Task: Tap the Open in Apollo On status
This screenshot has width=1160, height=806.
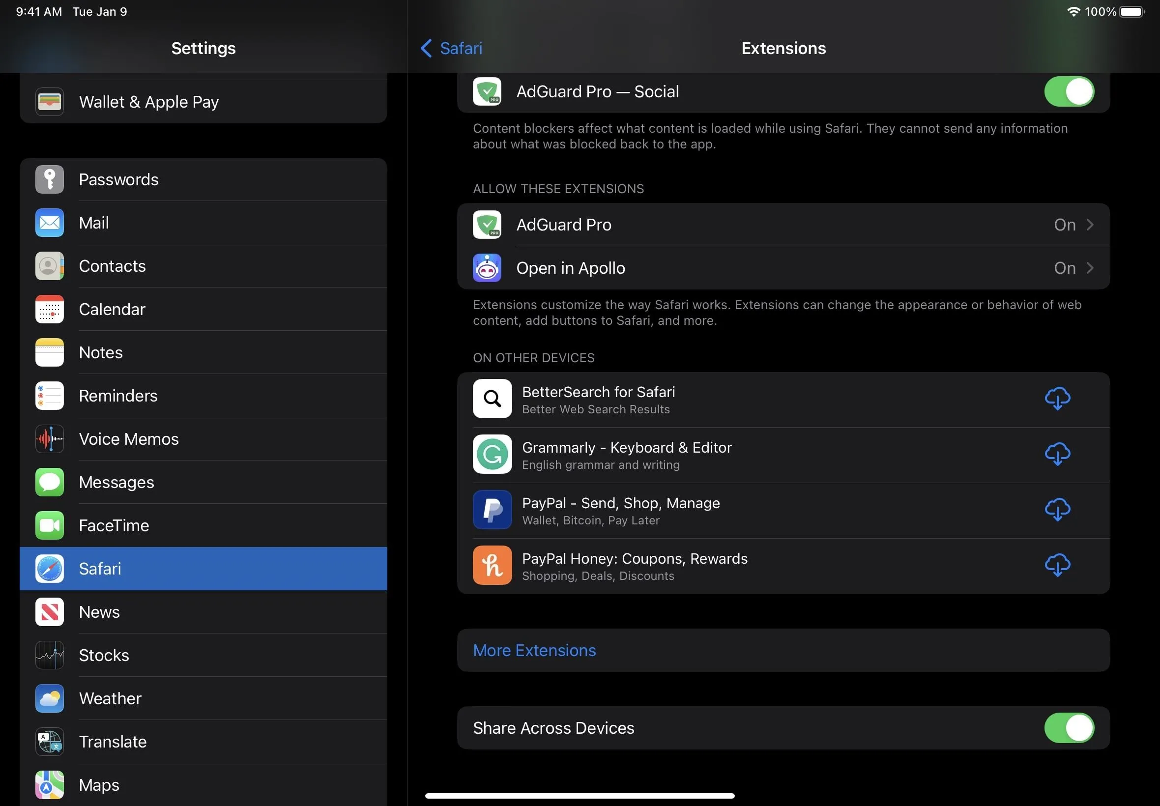Action: (x=1065, y=268)
